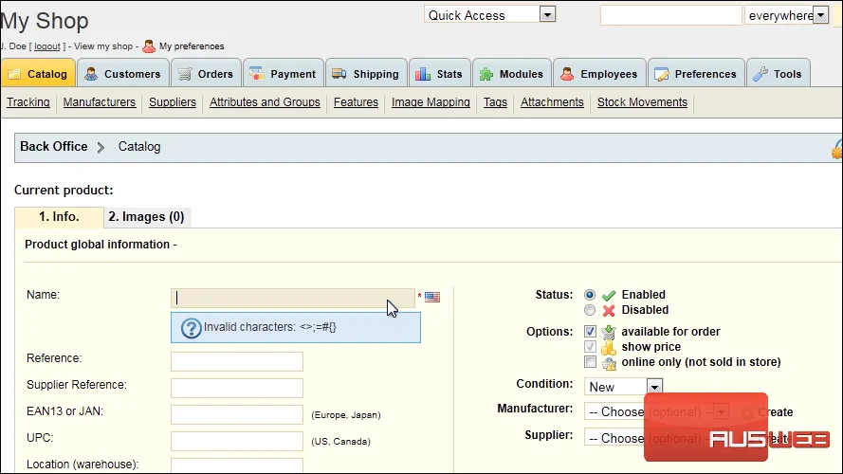843x474 pixels.
Task: Open the Employees main tab
Action: (599, 73)
